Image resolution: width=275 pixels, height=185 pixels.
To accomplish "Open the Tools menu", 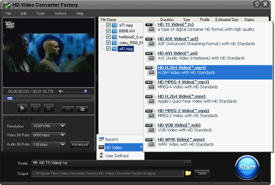I will [40, 14].
